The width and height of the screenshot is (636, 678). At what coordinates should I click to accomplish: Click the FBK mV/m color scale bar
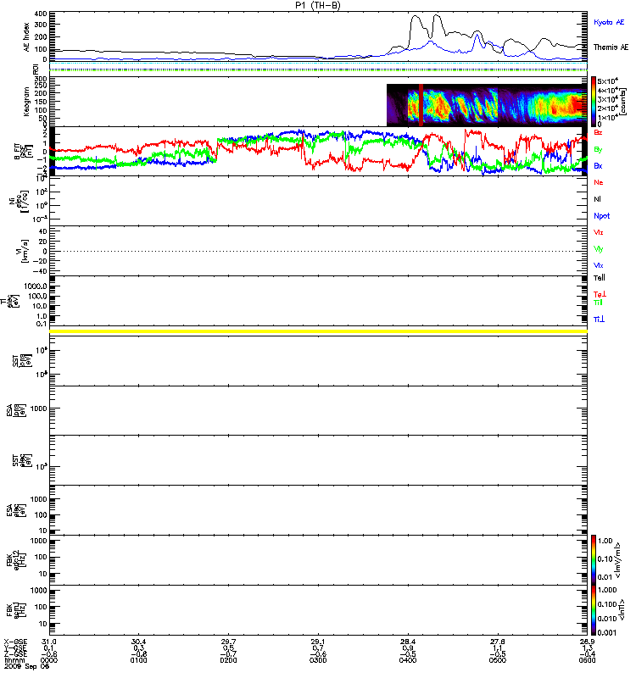594,559
